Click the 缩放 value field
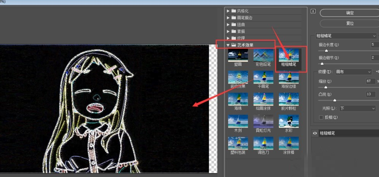 [371, 81]
